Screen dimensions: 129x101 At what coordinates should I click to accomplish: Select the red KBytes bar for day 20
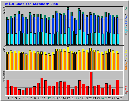click(x=80, y=88)
